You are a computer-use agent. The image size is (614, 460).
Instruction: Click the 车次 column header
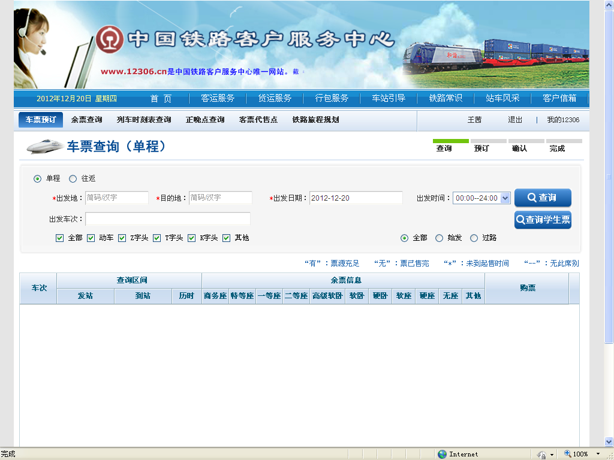click(39, 288)
